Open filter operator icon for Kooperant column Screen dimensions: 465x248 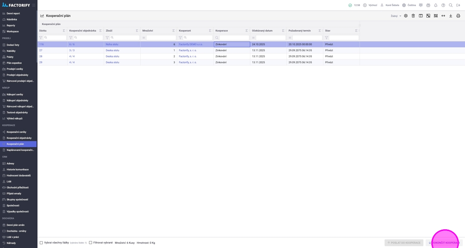tap(180, 38)
